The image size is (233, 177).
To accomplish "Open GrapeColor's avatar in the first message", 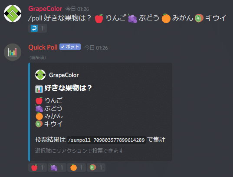I will click(x=13, y=13).
